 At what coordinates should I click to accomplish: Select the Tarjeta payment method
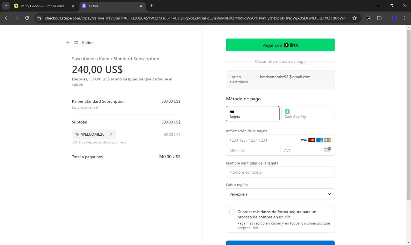coord(253,113)
